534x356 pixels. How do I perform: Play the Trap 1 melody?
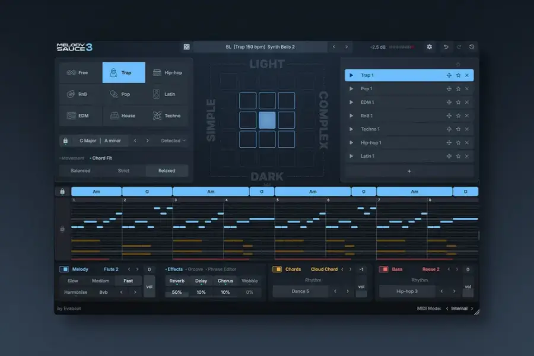[x=351, y=75]
